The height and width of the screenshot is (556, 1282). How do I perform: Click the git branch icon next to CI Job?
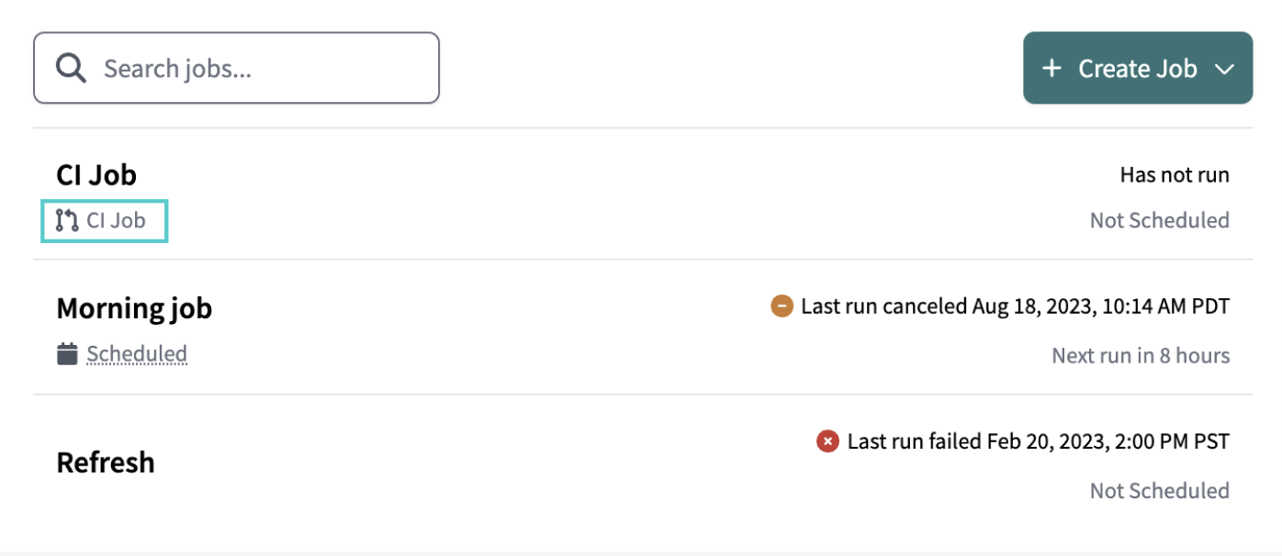65,220
